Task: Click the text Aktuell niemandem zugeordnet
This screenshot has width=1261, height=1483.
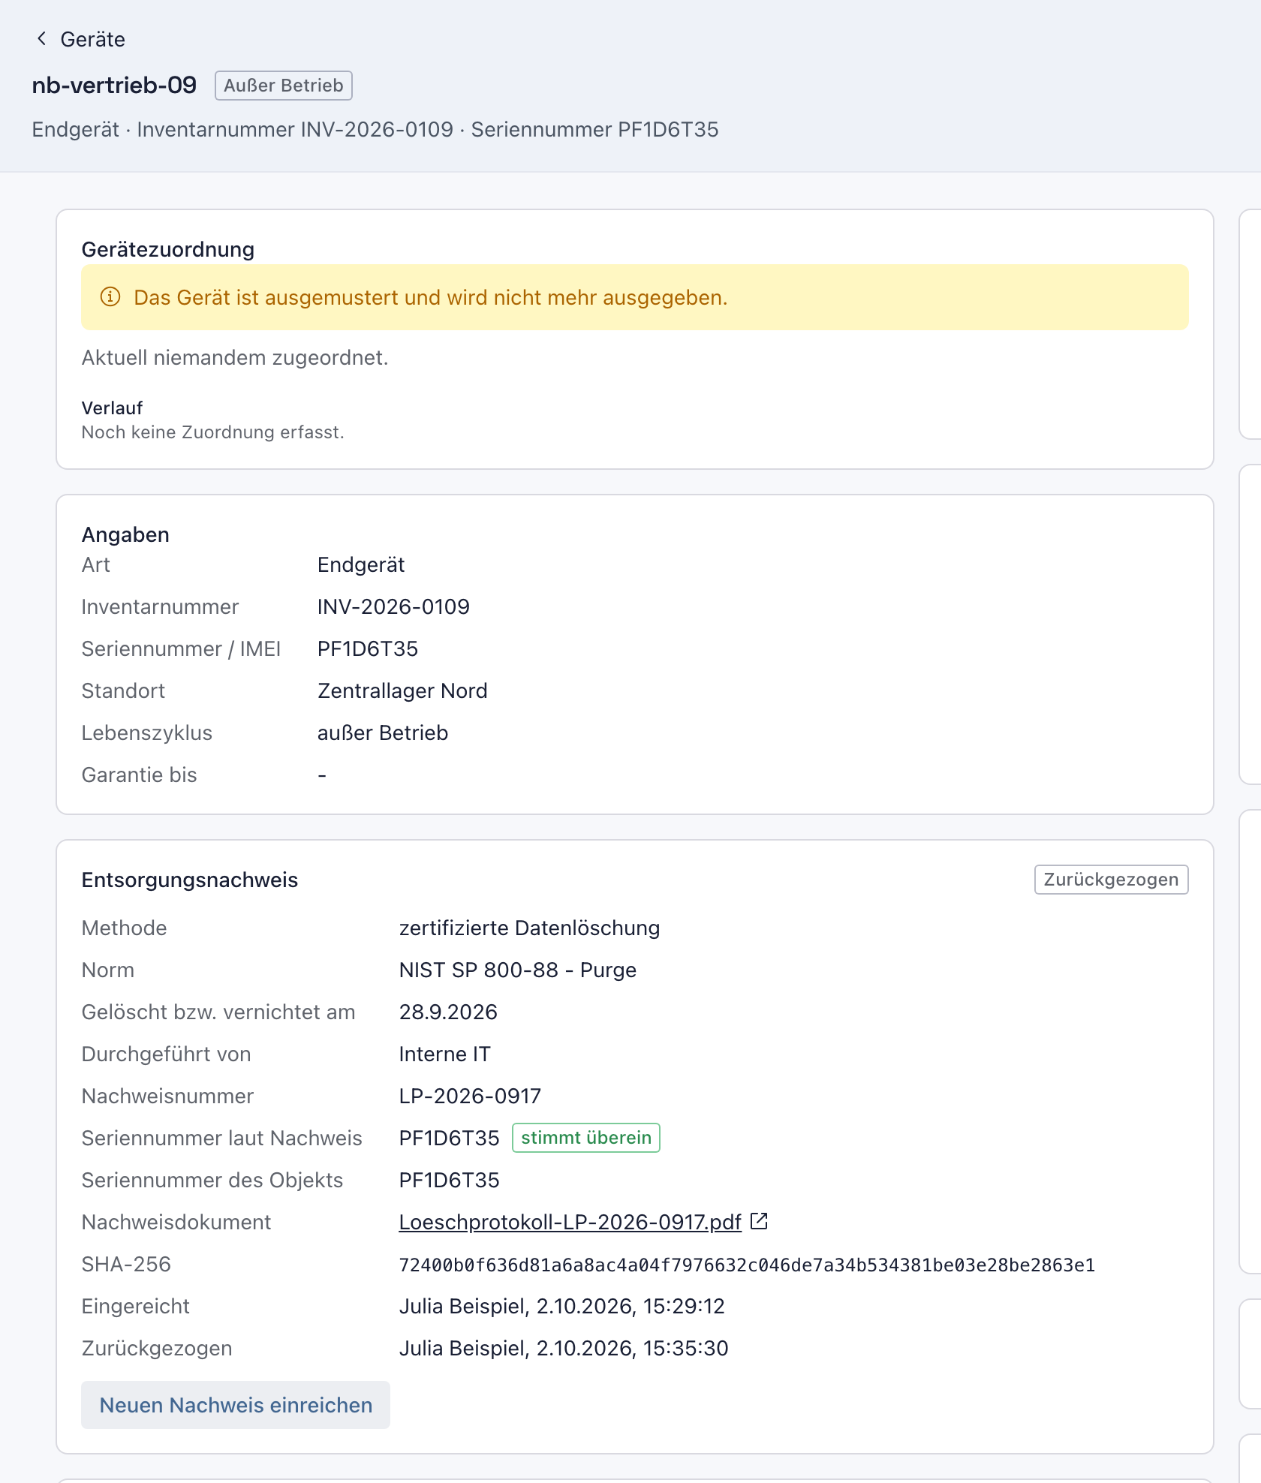Action: tap(235, 357)
